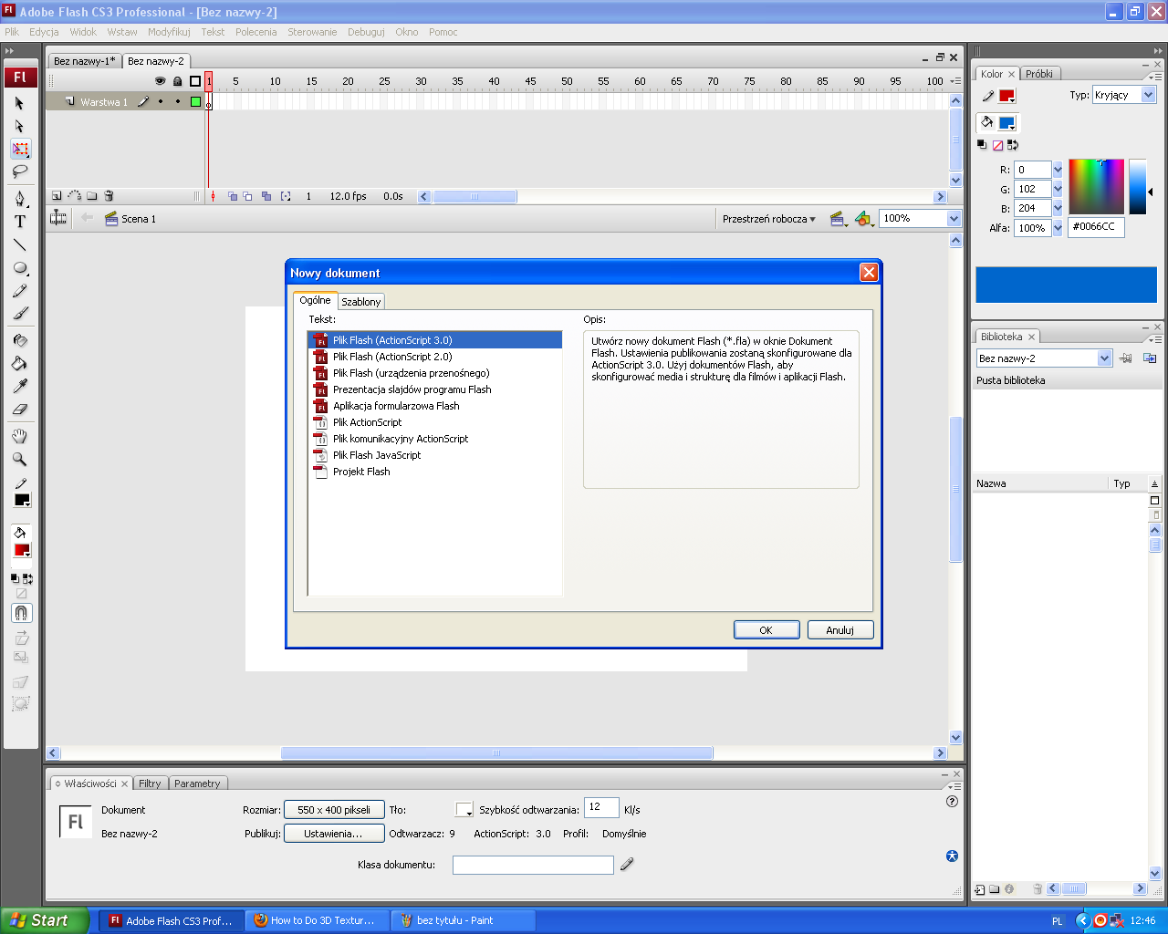Click the hex color field #0066CC
This screenshot has width=1168, height=934.
click(x=1096, y=227)
